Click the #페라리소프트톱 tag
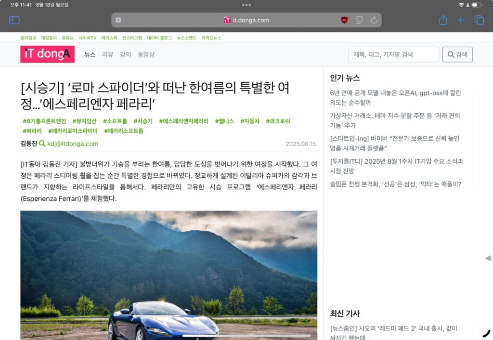493x340 pixels. pyautogui.click(x=124, y=131)
